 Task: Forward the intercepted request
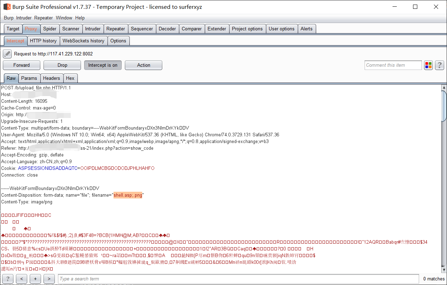(22, 65)
